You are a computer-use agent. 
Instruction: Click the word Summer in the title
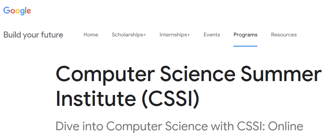pos(281,74)
